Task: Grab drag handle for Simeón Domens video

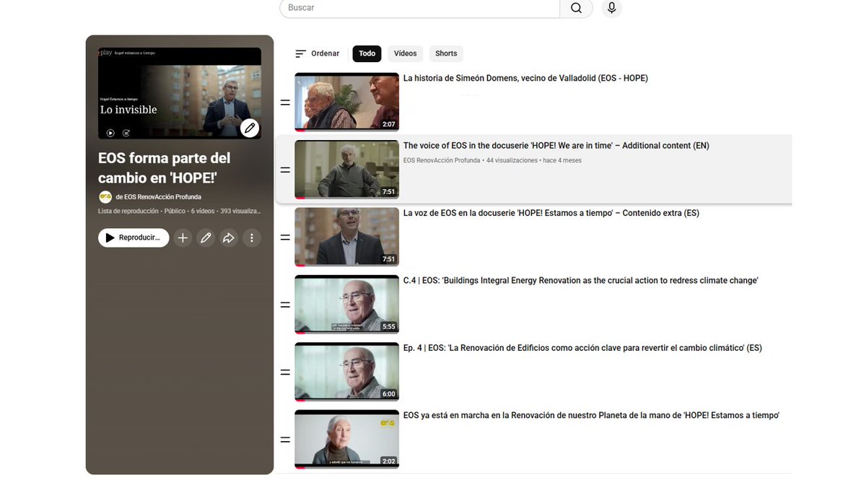Action: coord(285,103)
